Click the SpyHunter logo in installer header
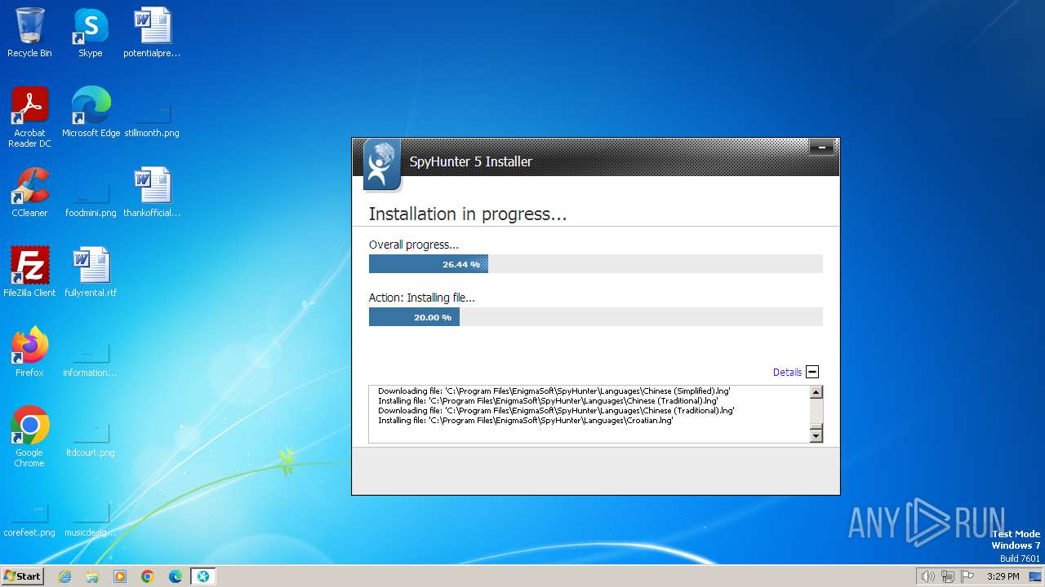Image resolution: width=1045 pixels, height=587 pixels. pos(382,164)
